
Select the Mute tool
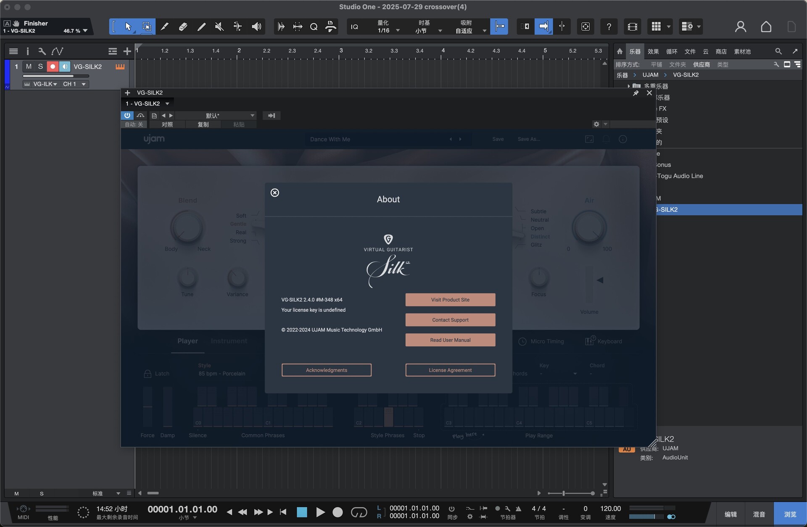point(219,27)
